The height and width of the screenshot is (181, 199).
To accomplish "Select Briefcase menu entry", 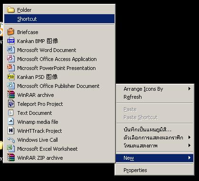I will pos(59,32).
